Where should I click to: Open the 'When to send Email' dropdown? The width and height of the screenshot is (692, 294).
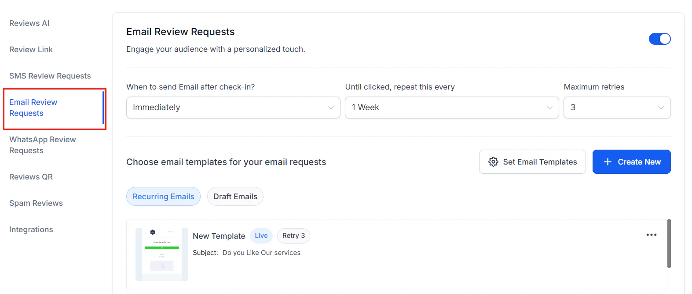click(233, 107)
